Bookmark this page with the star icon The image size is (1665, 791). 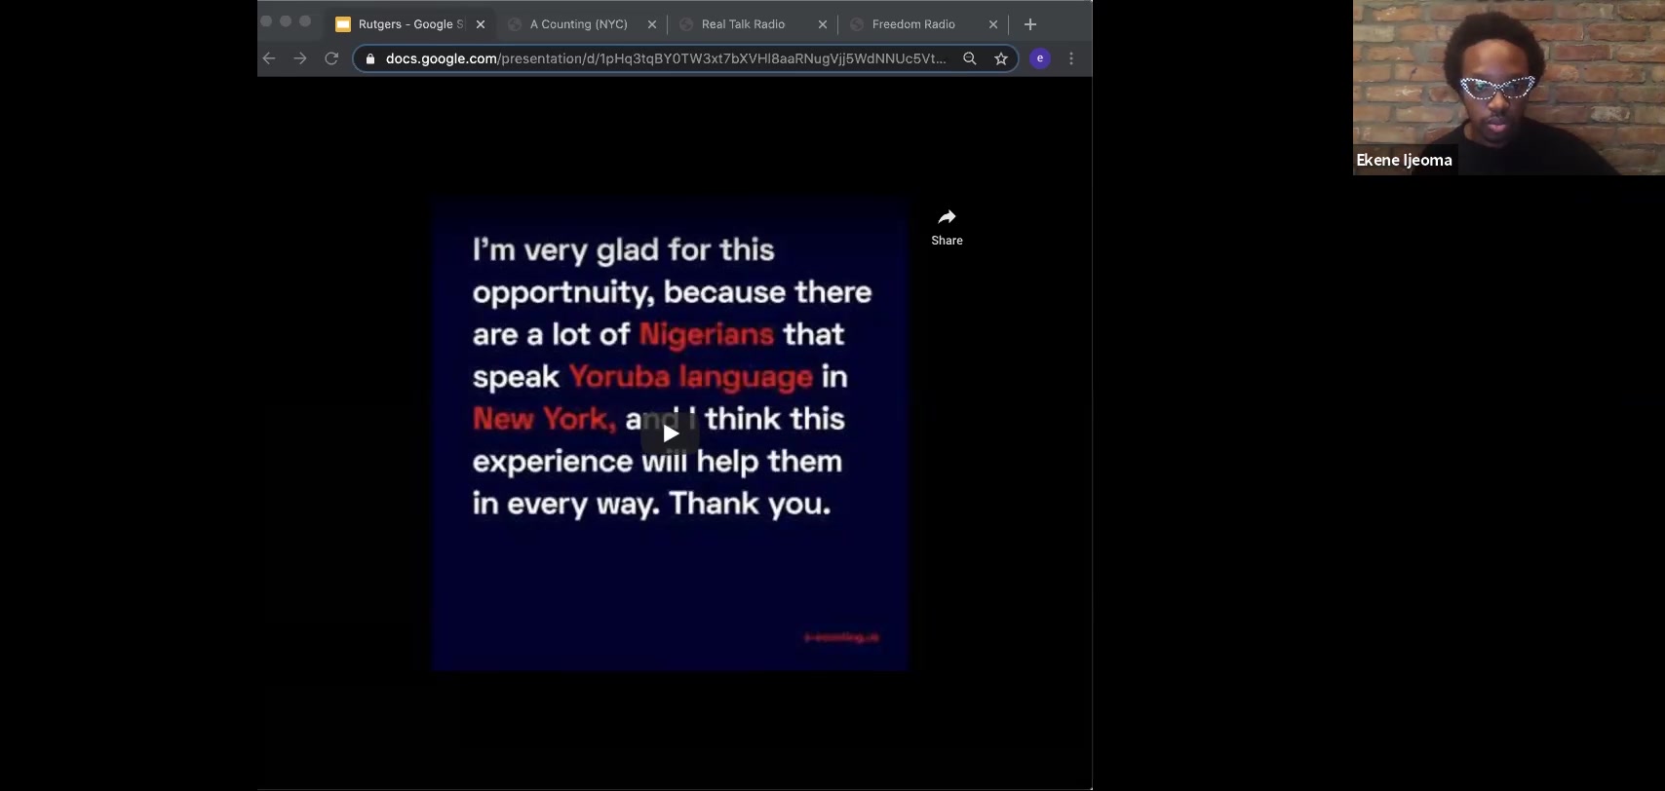1001,58
